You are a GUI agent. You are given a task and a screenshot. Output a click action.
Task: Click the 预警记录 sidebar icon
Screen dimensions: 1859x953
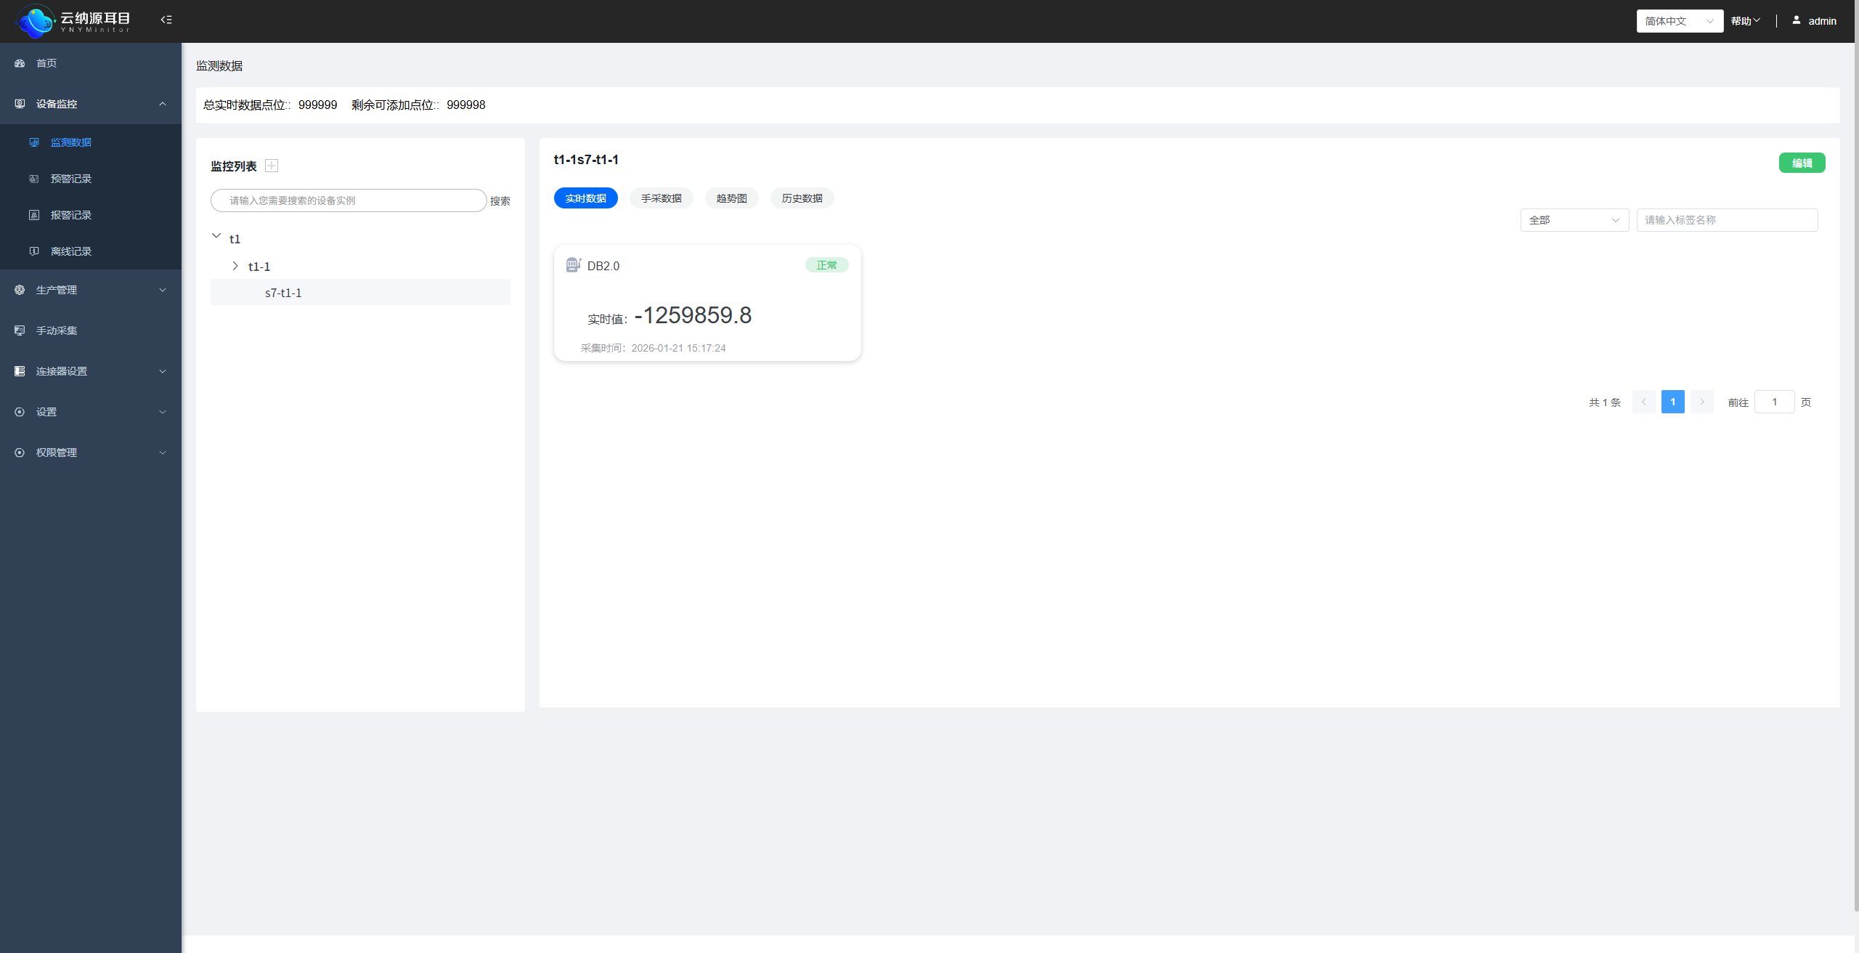[x=34, y=179]
